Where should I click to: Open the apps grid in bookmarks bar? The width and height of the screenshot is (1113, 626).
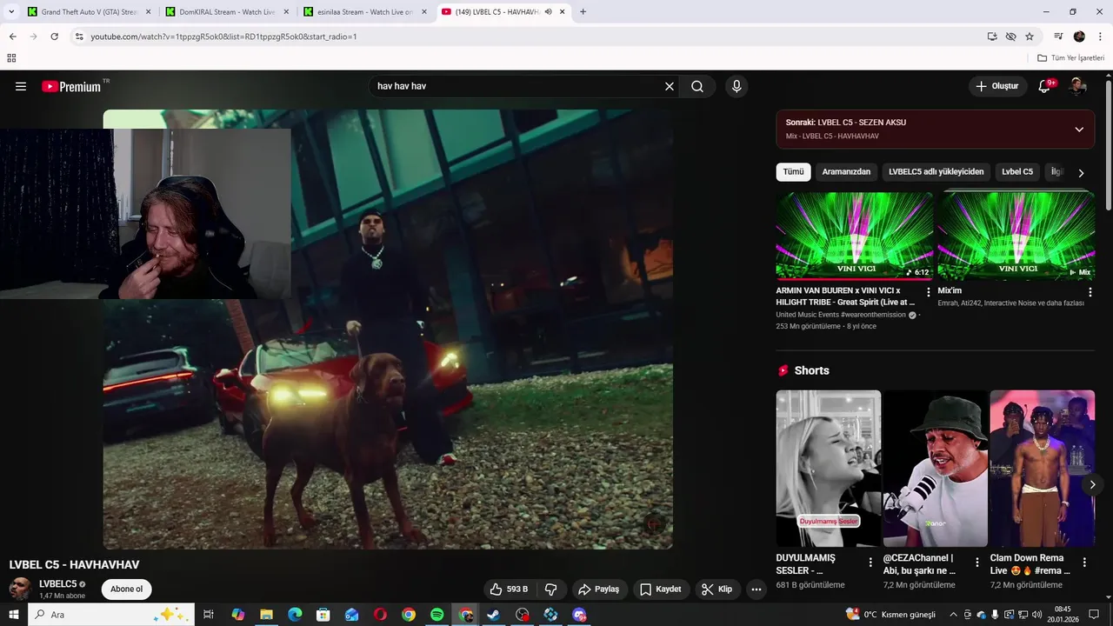tap(11, 58)
